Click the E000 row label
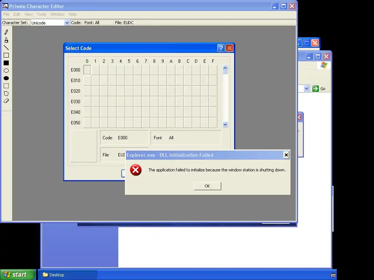The width and height of the screenshot is (374, 280). 75,70
